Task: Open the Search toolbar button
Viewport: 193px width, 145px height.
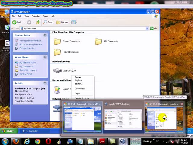Action: point(48,22)
